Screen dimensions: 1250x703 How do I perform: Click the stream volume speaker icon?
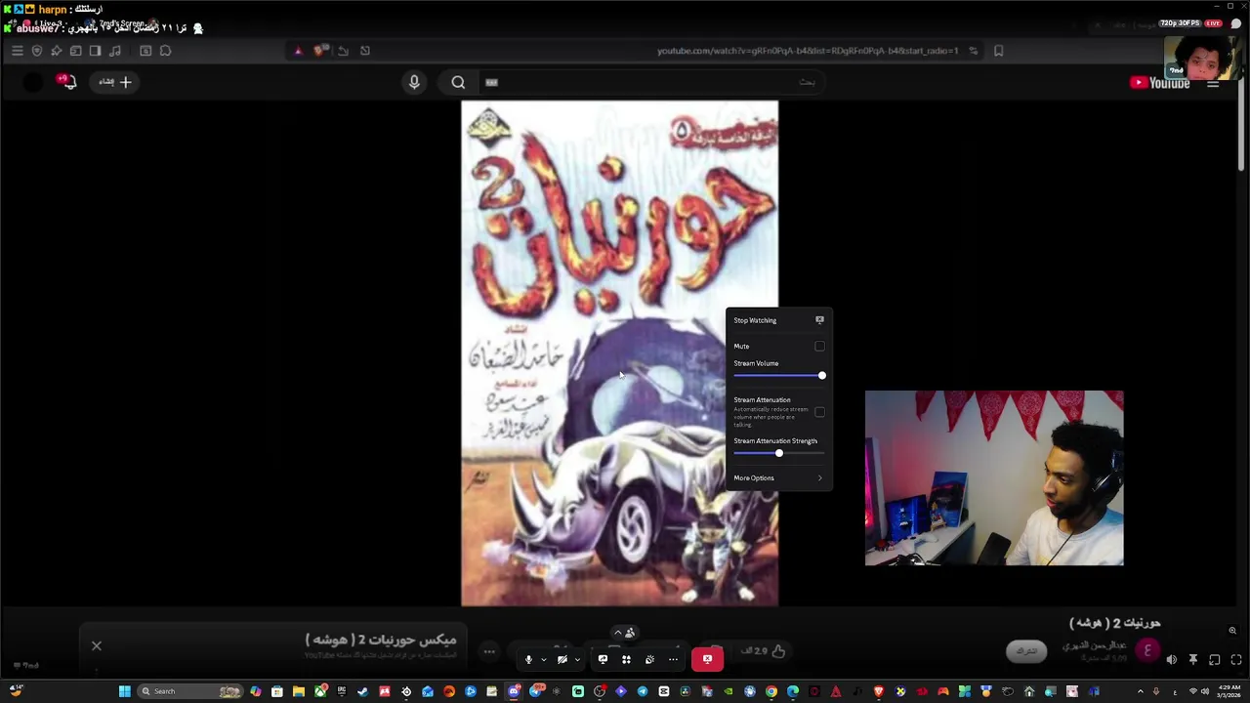[x=1172, y=660]
